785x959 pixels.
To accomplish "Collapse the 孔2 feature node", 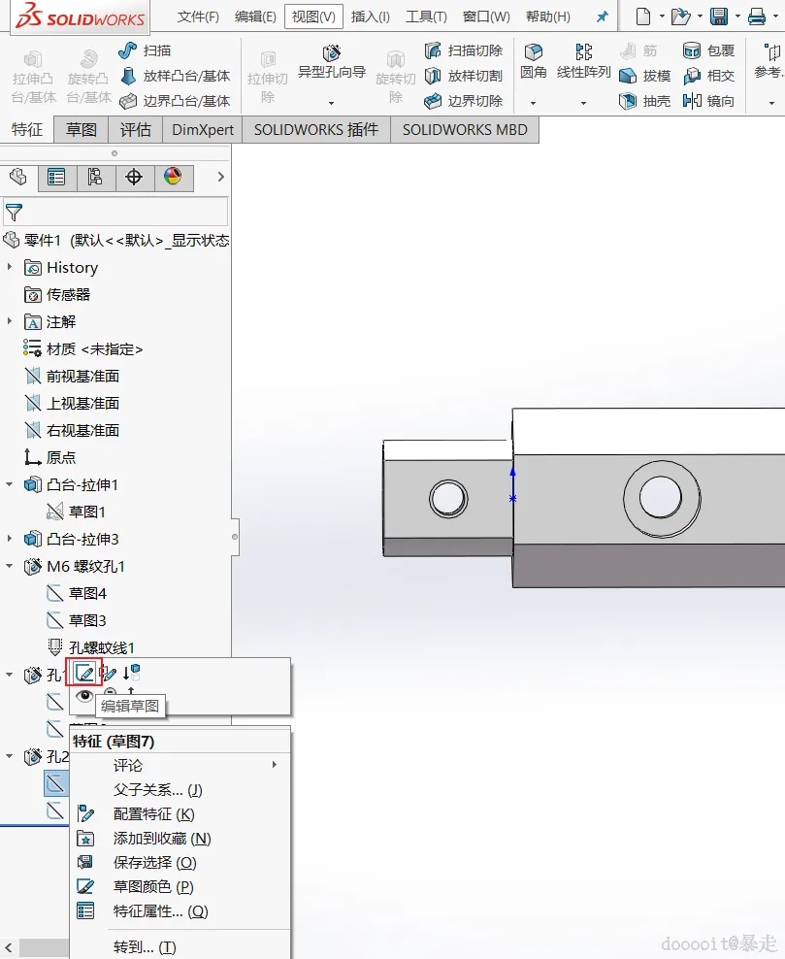I will [x=10, y=756].
